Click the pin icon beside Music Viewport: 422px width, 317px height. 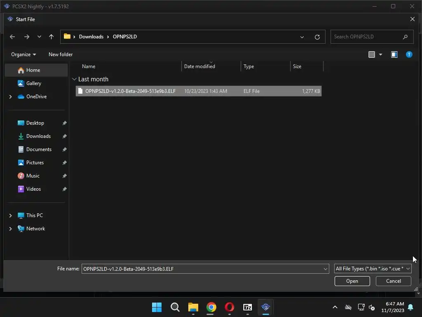[65, 176]
